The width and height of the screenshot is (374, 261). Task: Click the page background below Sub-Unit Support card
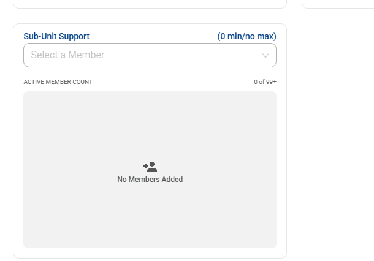pos(150,260)
